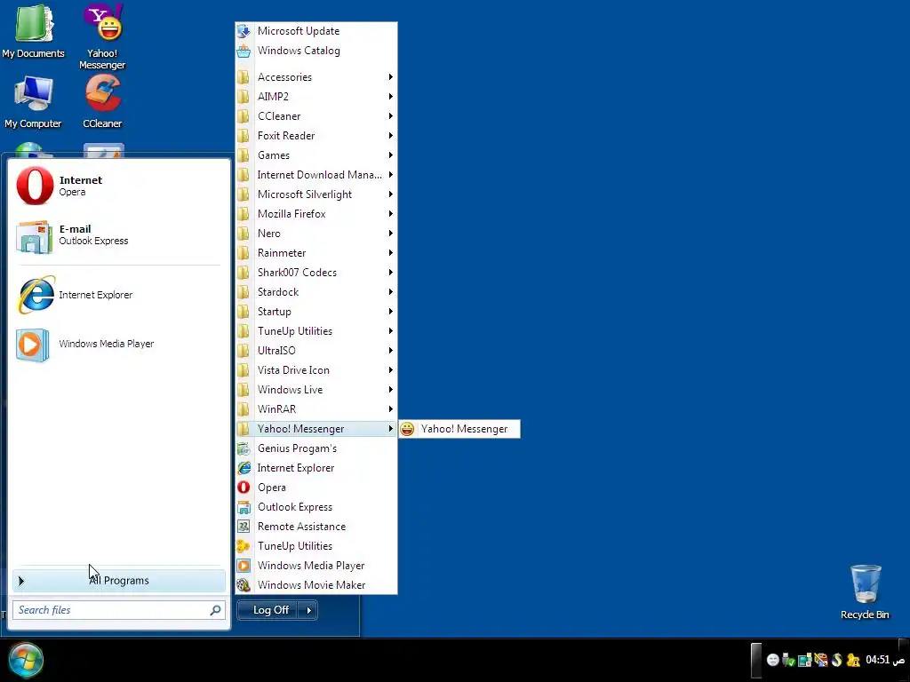This screenshot has width=910, height=682.
Task: Click the Remote Assistance icon
Action: (243, 527)
